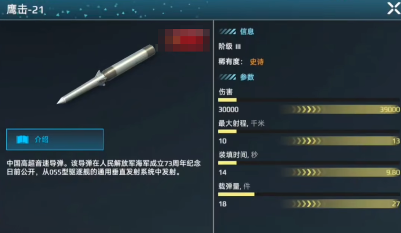Click the 最大射程 range progress bar
This screenshot has height=233, width=401.
point(309,131)
